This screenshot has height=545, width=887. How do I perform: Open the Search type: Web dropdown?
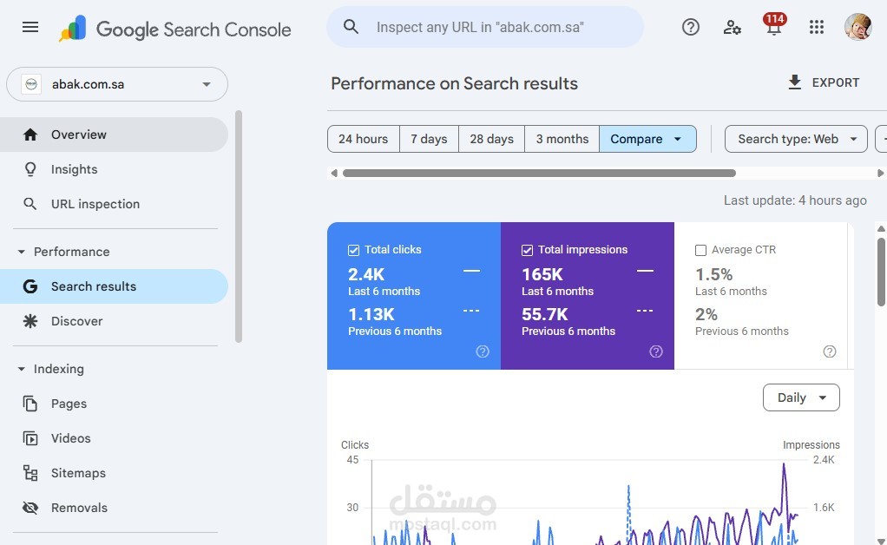(794, 138)
